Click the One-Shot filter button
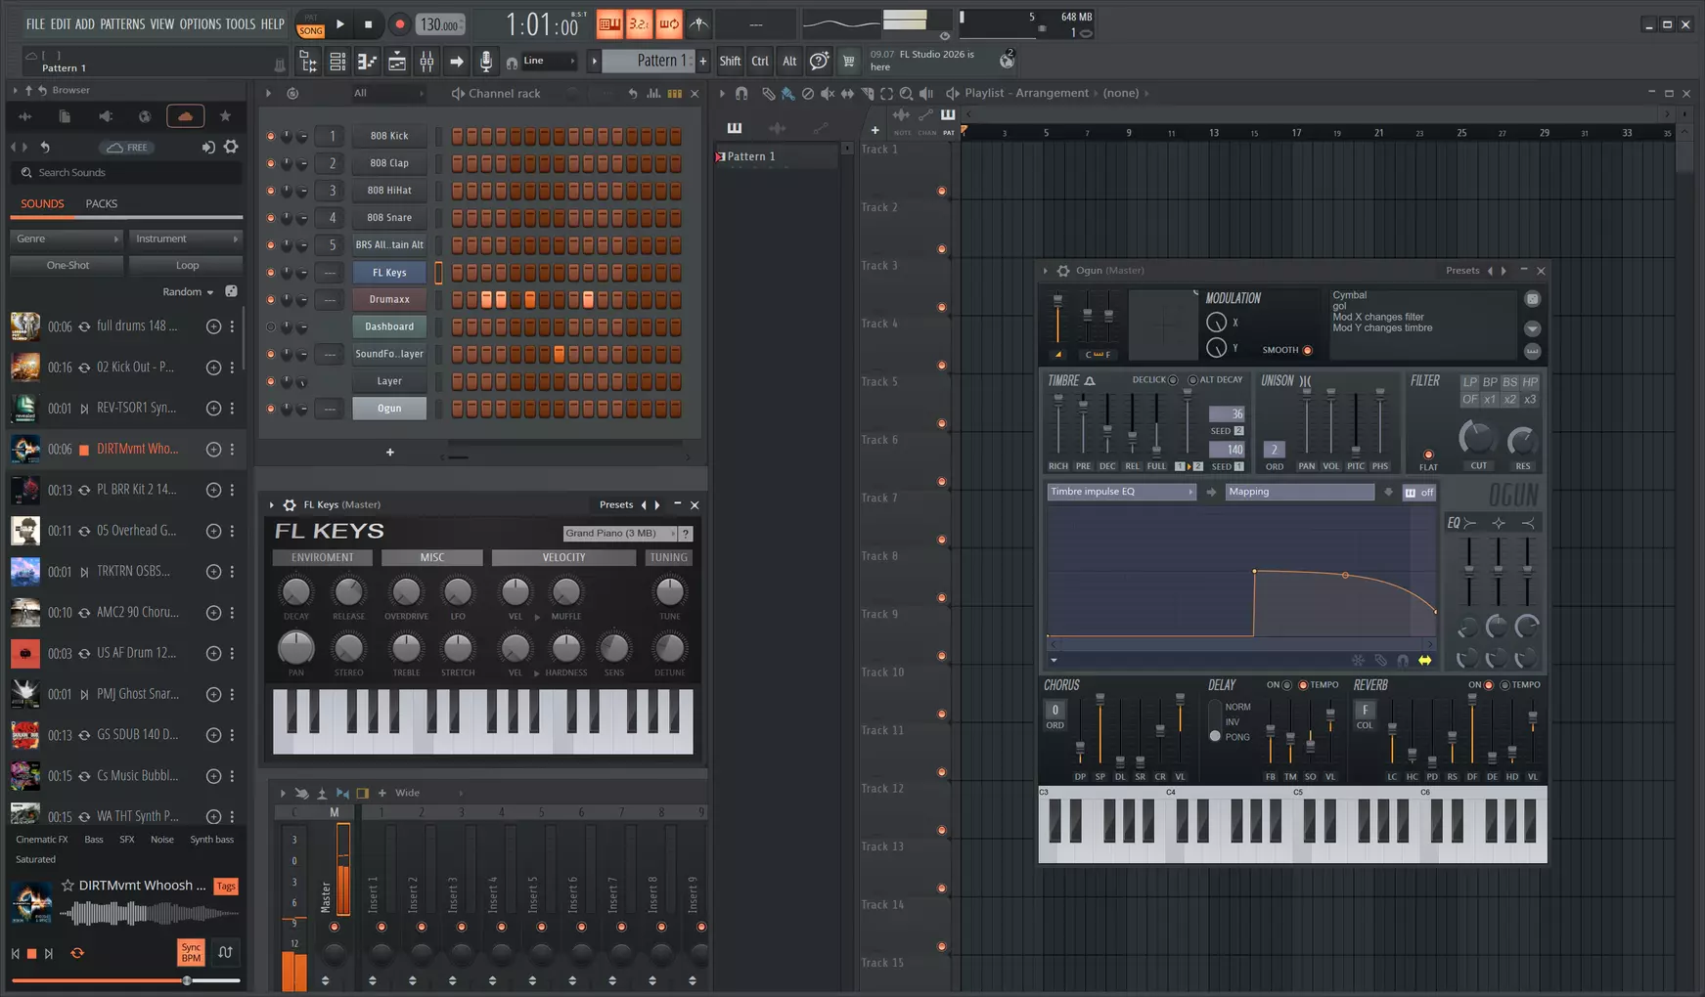This screenshot has width=1705, height=997. pos(67,265)
